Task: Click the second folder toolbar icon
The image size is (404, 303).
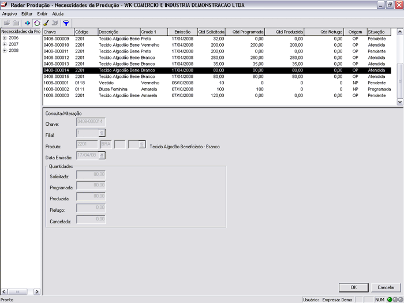Action: coord(16,23)
